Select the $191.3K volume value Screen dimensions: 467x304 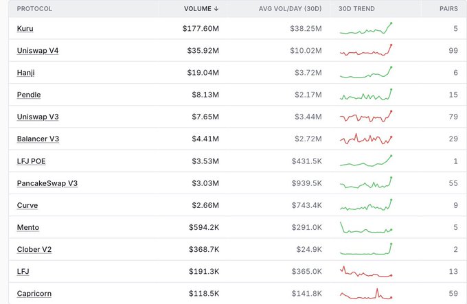pyautogui.click(x=204, y=271)
